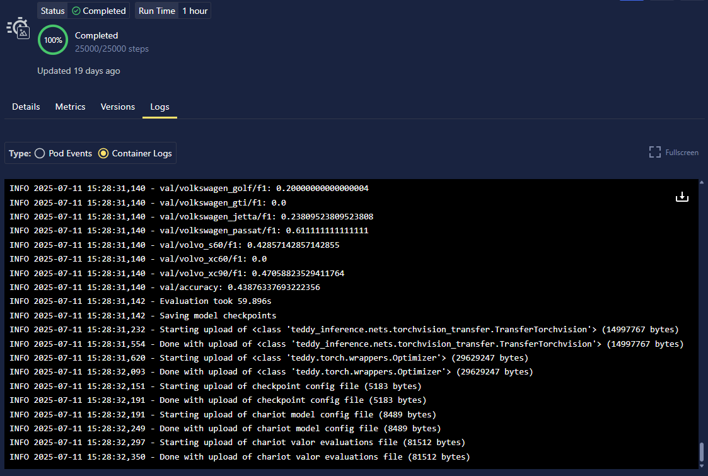Select the Pod Events radio button
708x476 pixels.
tap(40, 154)
